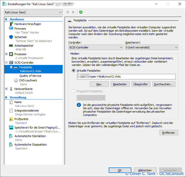Select the Virtuelle Festplatte radio button
The height and width of the screenshot is (177, 186).
coord(74,70)
